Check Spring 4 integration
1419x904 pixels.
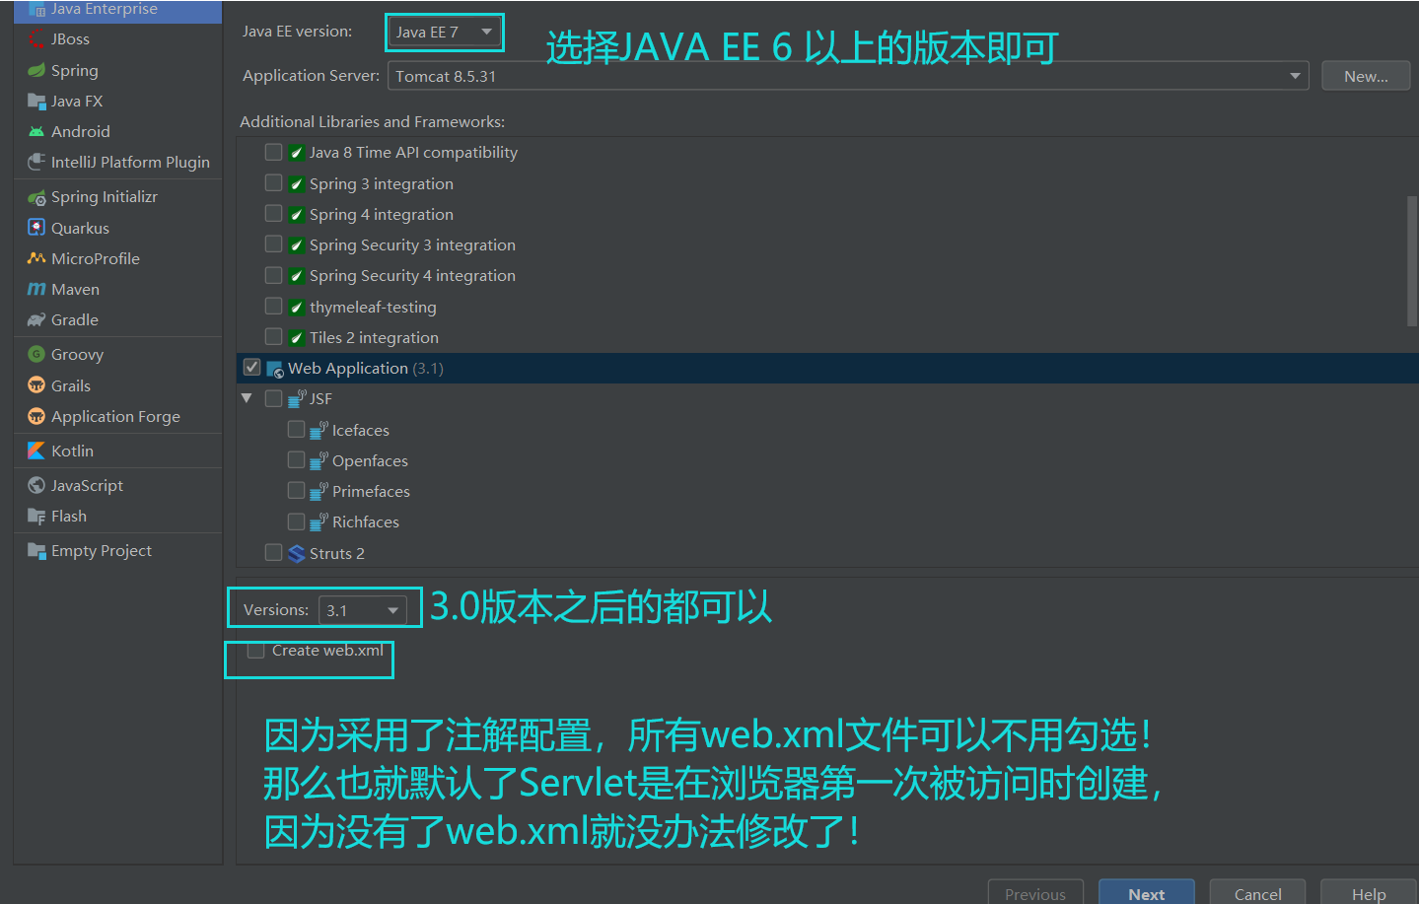[x=274, y=213]
